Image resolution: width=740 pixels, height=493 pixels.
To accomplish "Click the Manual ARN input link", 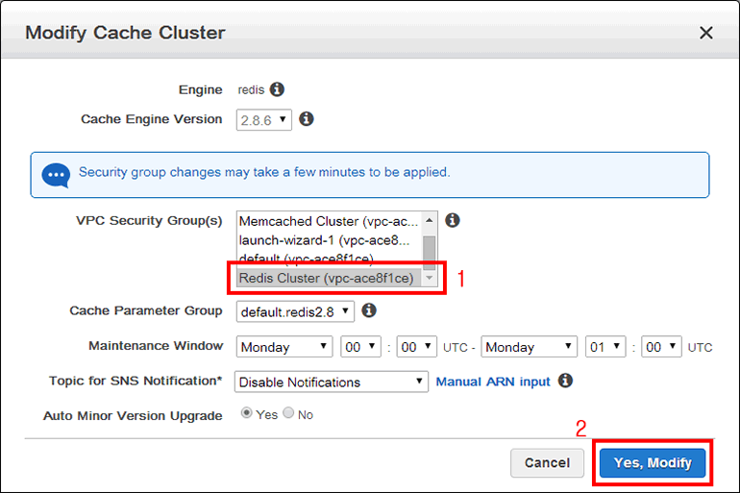I will pyautogui.click(x=493, y=382).
